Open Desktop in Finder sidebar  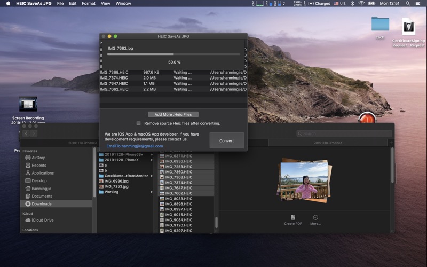(39, 180)
